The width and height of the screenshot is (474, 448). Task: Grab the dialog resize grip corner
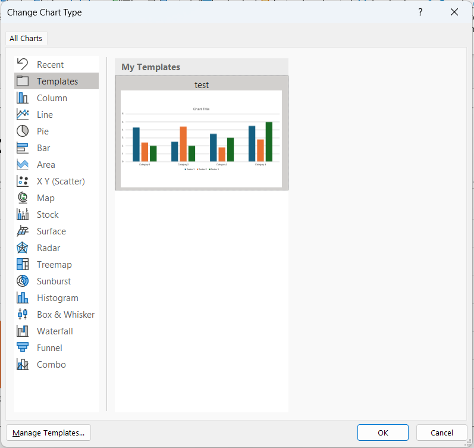click(467, 443)
